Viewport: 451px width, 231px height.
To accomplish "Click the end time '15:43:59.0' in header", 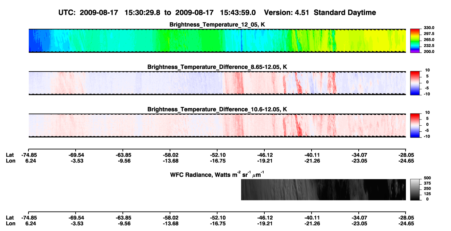I will pos(239,12).
